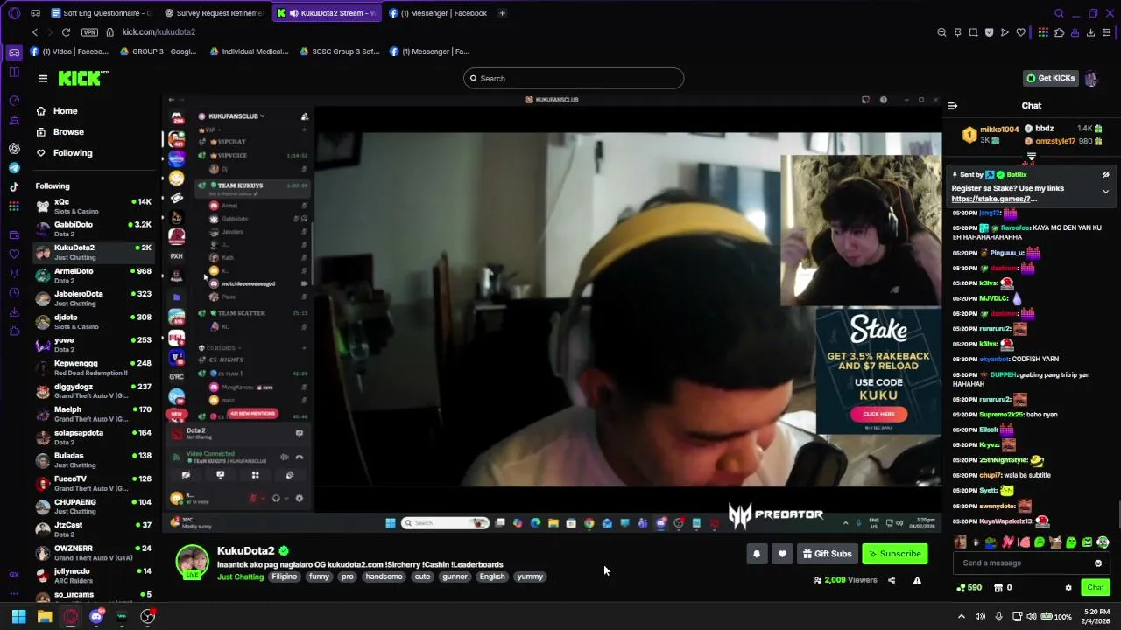Open Windows Start menu
Image resolution: width=1121 pixels, height=630 pixels.
click(x=18, y=617)
